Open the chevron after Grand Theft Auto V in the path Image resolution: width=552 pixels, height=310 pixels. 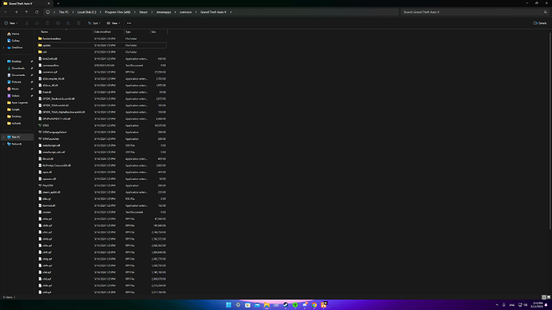coord(231,12)
